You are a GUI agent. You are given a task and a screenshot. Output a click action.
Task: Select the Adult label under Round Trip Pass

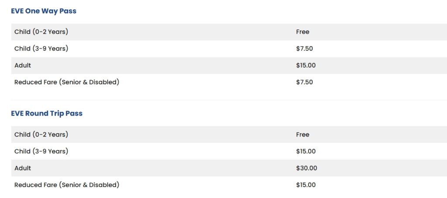coord(23,168)
